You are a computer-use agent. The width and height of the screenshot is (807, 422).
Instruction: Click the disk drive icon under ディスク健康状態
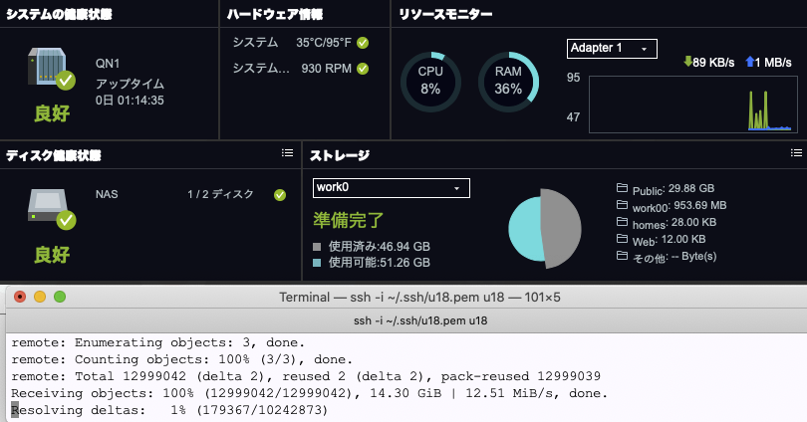pos(48,205)
